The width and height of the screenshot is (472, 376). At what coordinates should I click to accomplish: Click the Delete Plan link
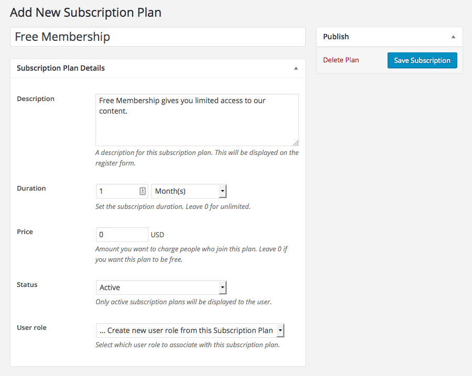(x=341, y=60)
